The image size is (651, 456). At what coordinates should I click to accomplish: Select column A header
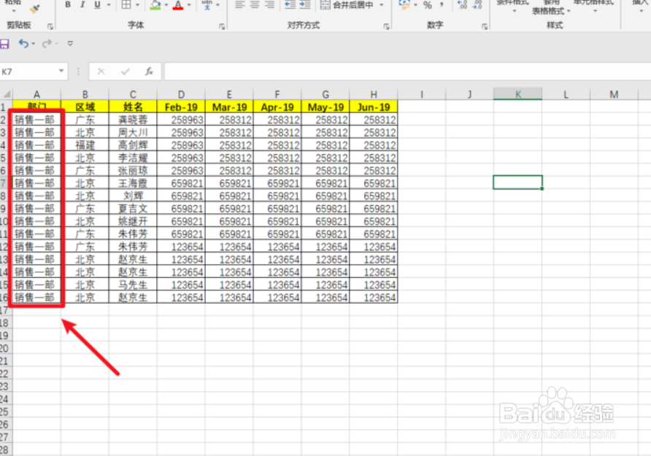click(x=36, y=94)
